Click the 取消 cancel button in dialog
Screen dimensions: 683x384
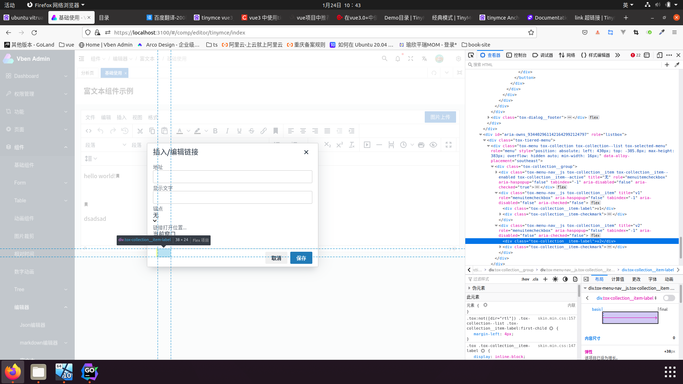click(x=276, y=258)
